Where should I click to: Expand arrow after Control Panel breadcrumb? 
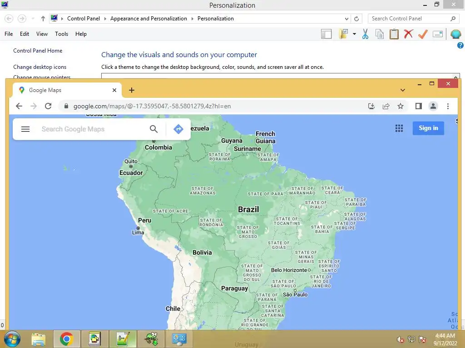[105, 19]
